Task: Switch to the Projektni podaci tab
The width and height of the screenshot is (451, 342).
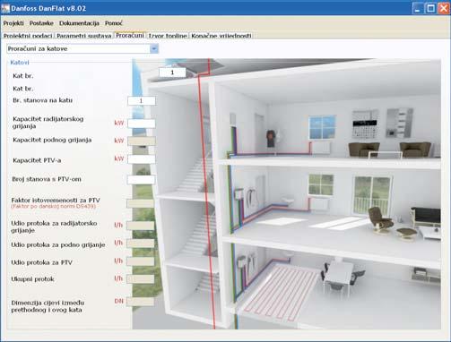Action: 28,36
